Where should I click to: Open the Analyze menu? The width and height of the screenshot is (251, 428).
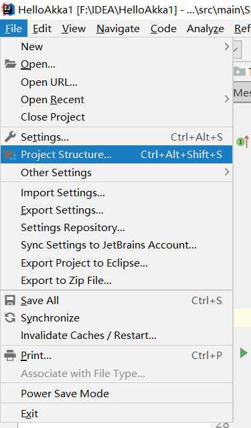pyautogui.click(x=205, y=28)
